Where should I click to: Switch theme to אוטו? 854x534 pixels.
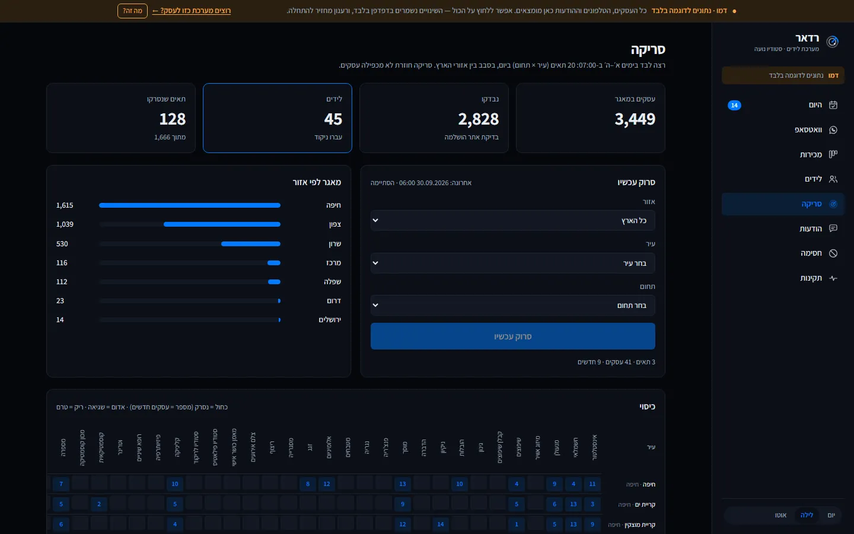point(780,515)
